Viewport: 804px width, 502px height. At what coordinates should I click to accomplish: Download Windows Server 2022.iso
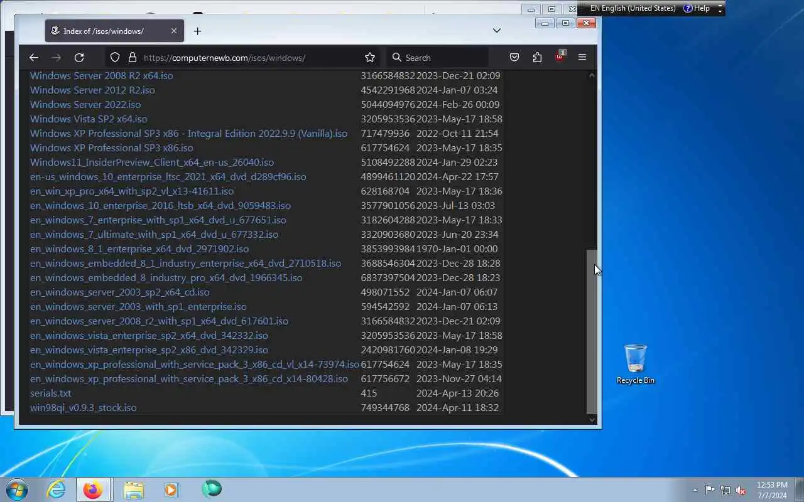click(85, 104)
